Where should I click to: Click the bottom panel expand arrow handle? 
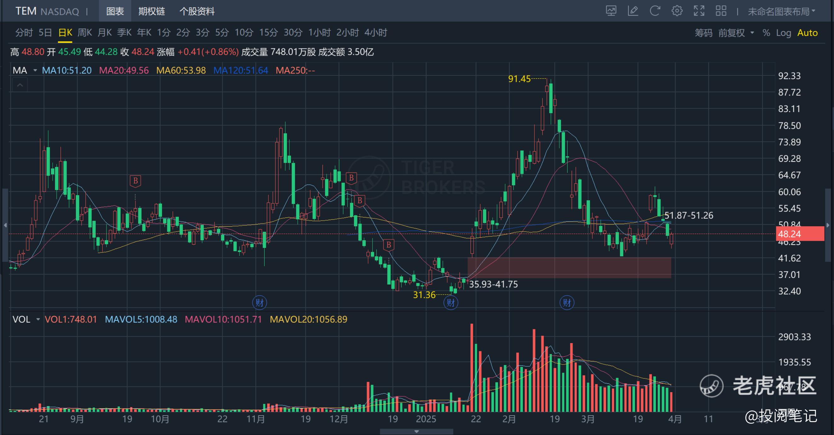pyautogui.click(x=416, y=432)
